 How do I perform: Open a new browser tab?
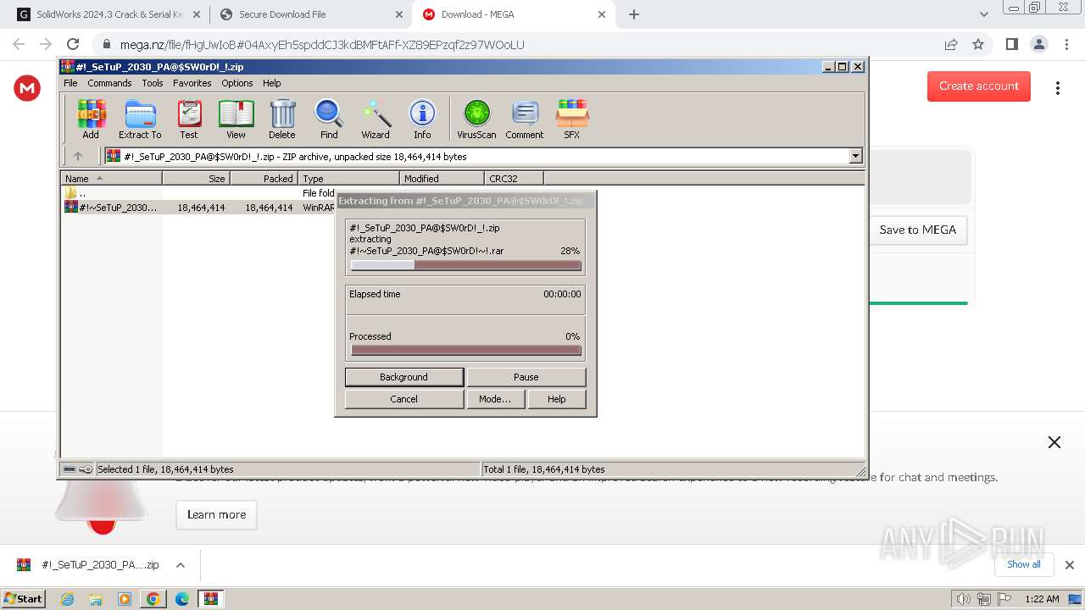(x=634, y=14)
